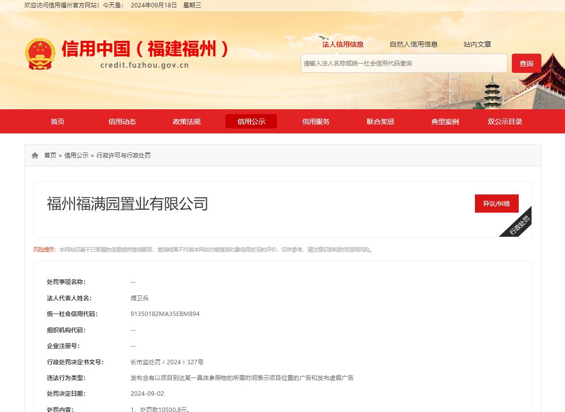The image size is (565, 412).
Task: Open the 信用动态 navigation item
Action: tap(122, 122)
